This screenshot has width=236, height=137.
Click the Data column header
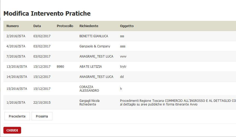click(x=37, y=26)
